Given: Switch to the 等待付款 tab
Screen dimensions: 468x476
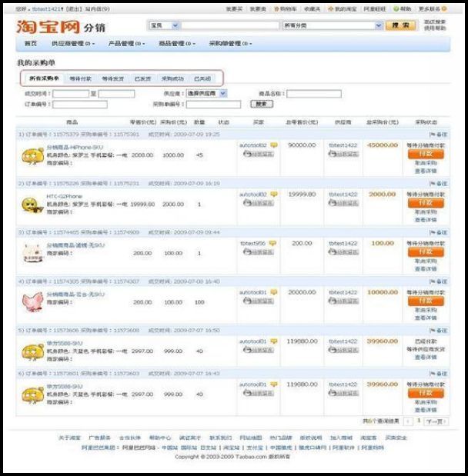Looking at the screenshot, I should click(x=80, y=78).
